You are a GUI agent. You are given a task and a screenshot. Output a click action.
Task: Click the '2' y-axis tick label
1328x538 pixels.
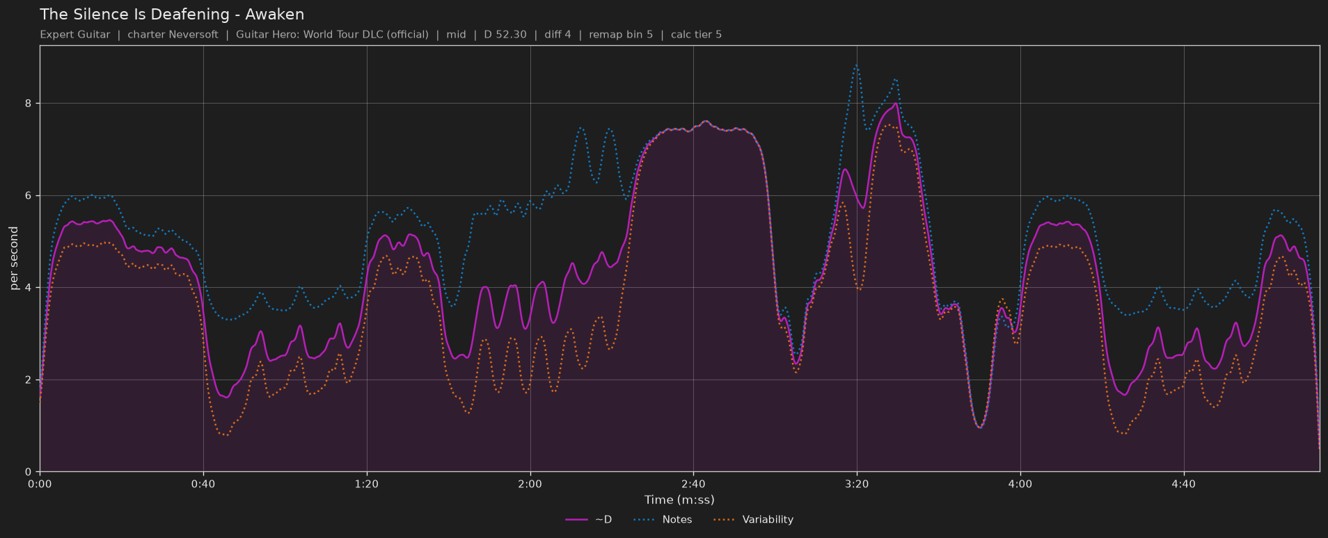pos(29,380)
